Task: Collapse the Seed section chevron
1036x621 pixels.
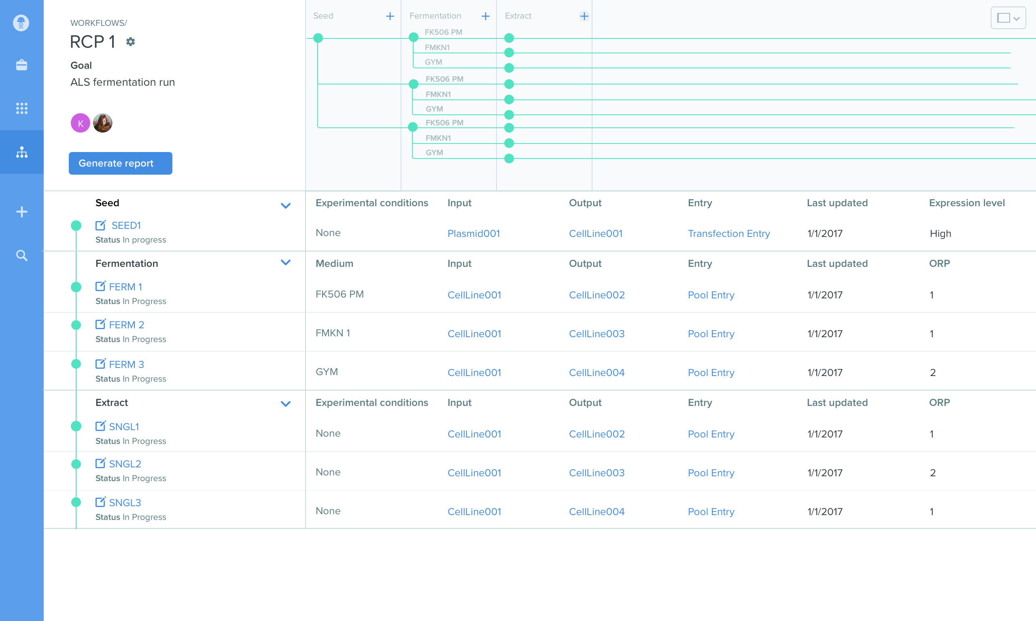Action: coord(286,205)
